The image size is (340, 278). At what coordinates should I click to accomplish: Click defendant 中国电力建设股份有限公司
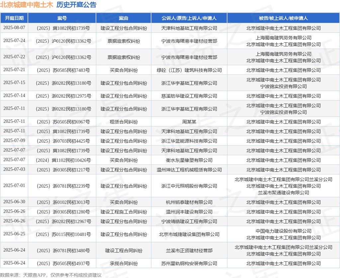(284, 231)
